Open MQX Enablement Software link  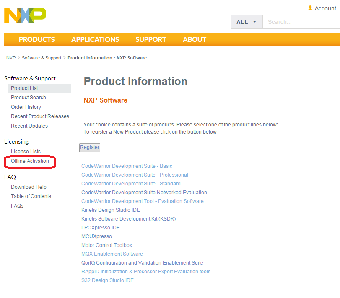pos(112,254)
